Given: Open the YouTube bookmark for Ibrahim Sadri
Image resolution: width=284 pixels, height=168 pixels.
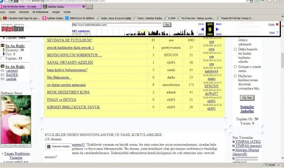Looking at the screenshot, I should tap(21, 18).
